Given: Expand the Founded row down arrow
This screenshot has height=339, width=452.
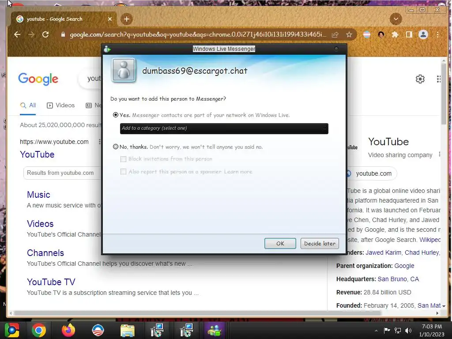Looking at the screenshot, I should pos(444,306).
